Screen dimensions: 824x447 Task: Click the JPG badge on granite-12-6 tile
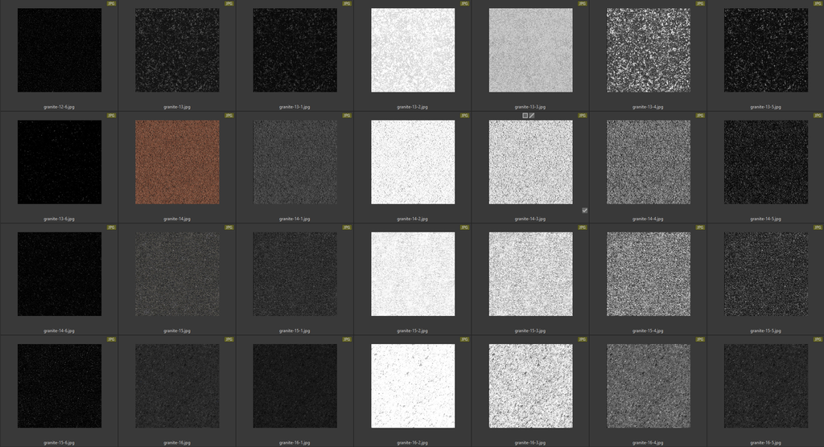pos(111,4)
